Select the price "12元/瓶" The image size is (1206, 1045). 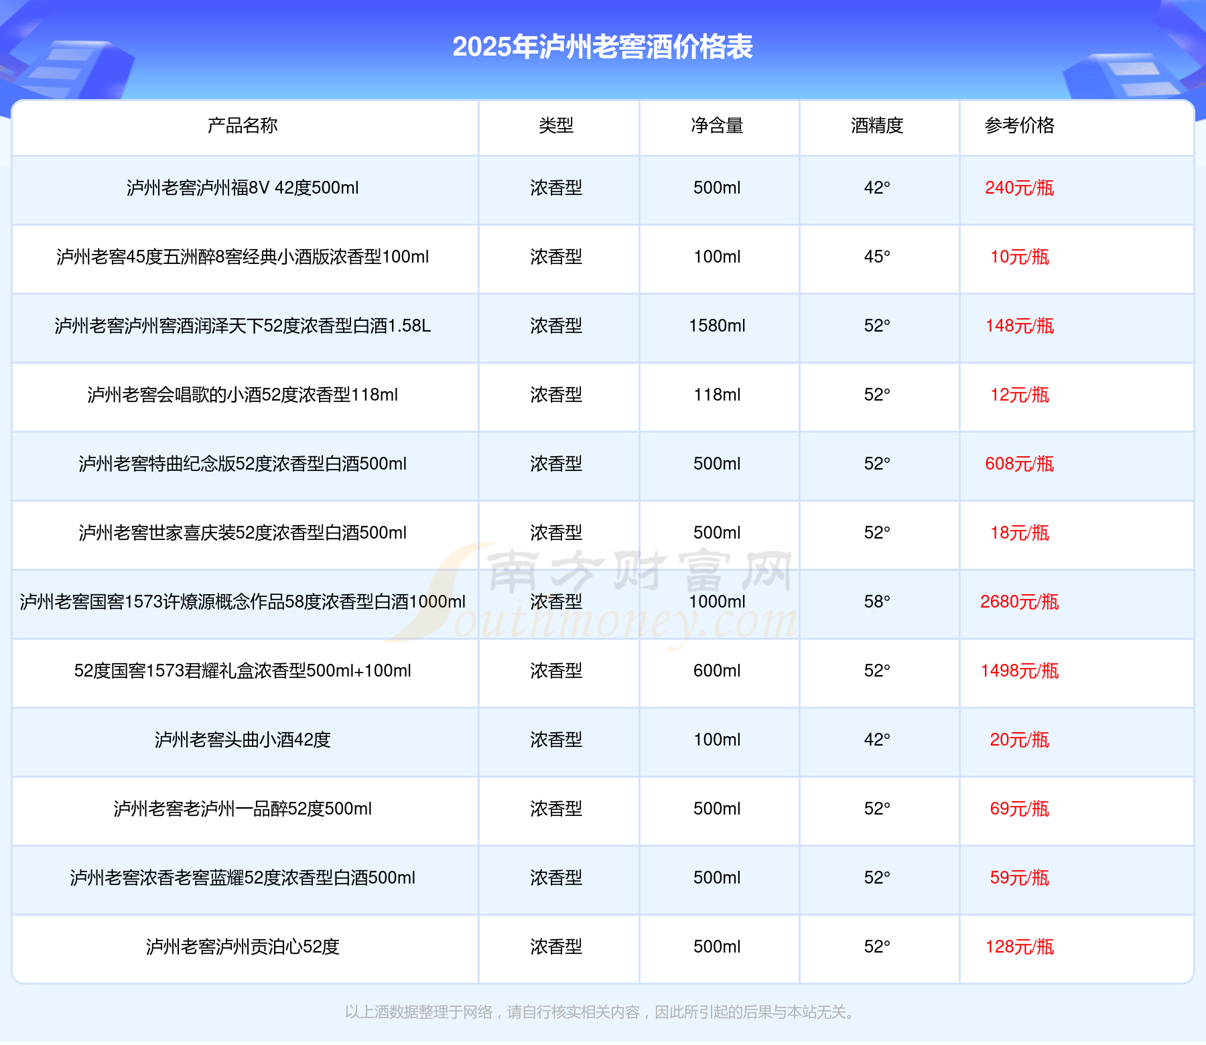click(x=1020, y=395)
